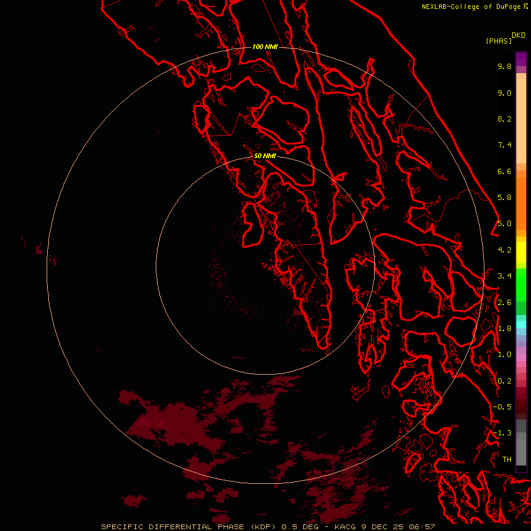Image resolution: width=531 pixels, height=531 pixels.
Task: Click the 3.4 value on the legend
Action: [504, 276]
